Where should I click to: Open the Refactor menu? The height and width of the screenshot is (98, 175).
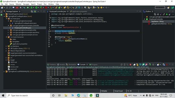19,4
